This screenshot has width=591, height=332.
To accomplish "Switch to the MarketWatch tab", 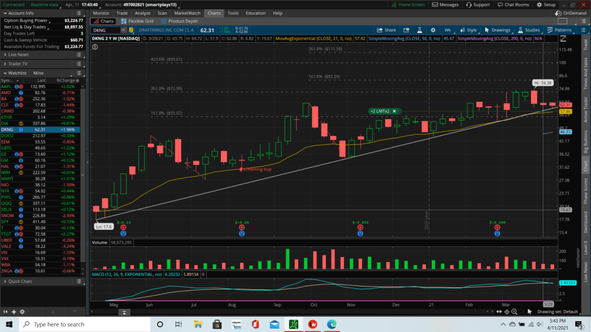I will (x=187, y=13).
